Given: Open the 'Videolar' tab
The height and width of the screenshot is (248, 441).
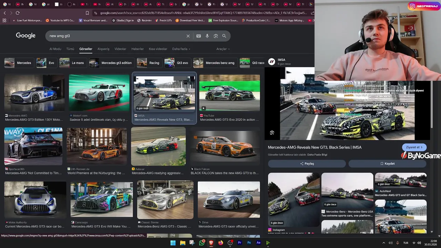Looking at the screenshot, I should (x=120, y=49).
